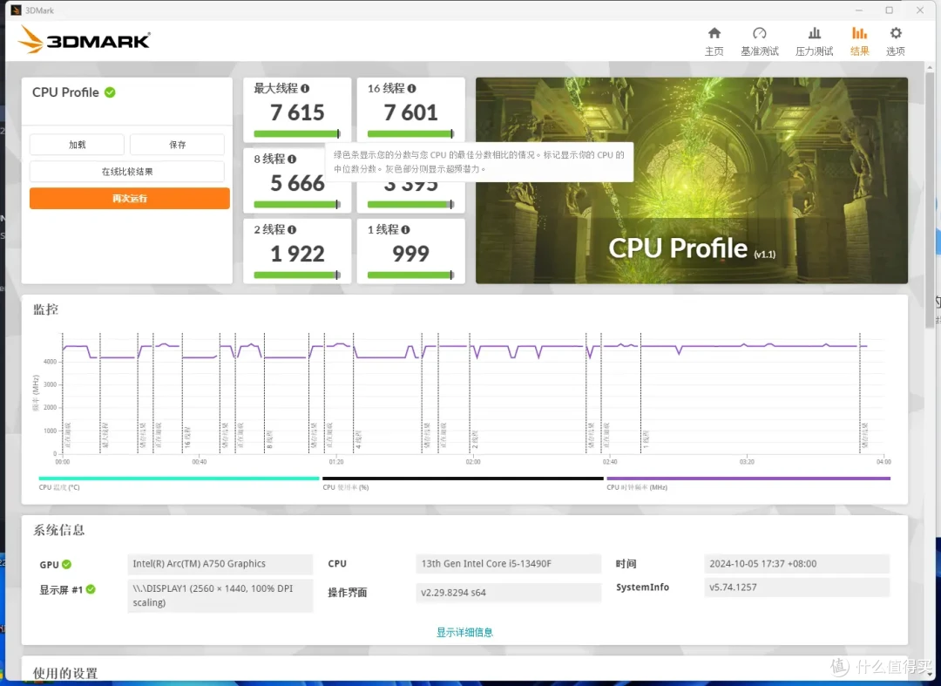The height and width of the screenshot is (686, 941).
Task: Click info icon next to 最大线程
Action: (305, 88)
